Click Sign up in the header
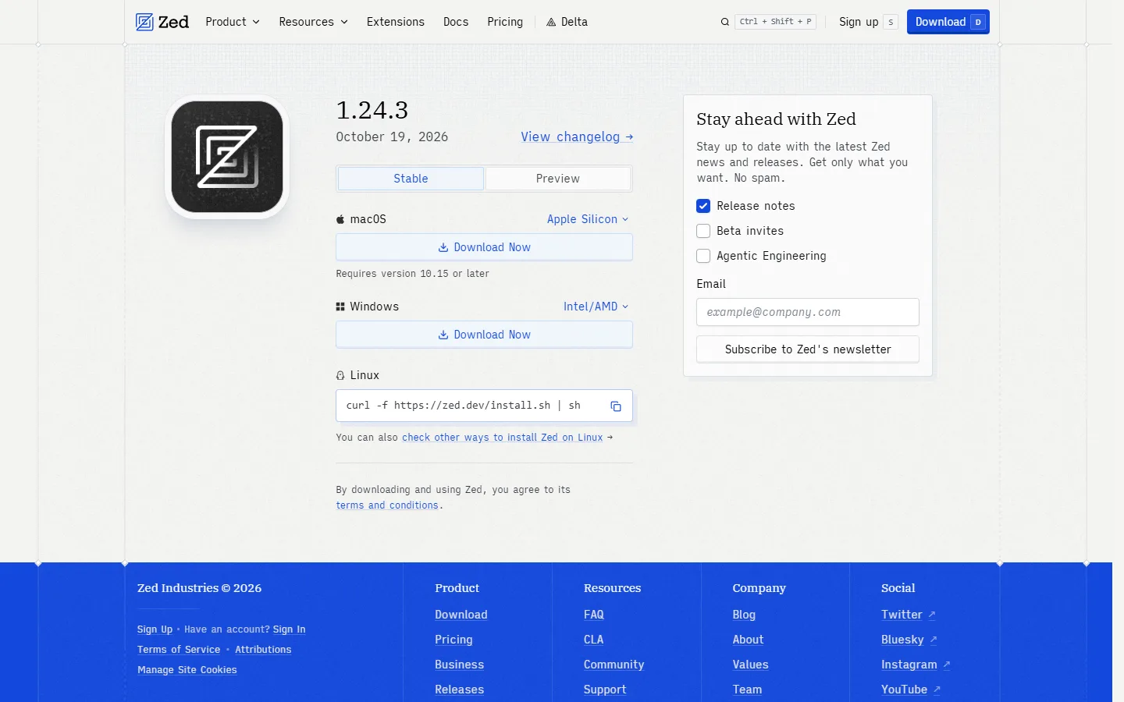 [x=868, y=22]
